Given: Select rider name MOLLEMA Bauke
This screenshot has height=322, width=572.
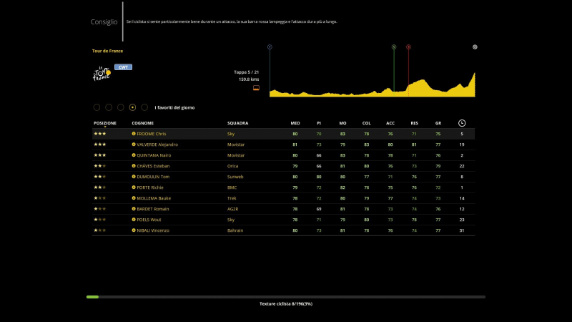Looking at the screenshot, I should pos(154,198).
